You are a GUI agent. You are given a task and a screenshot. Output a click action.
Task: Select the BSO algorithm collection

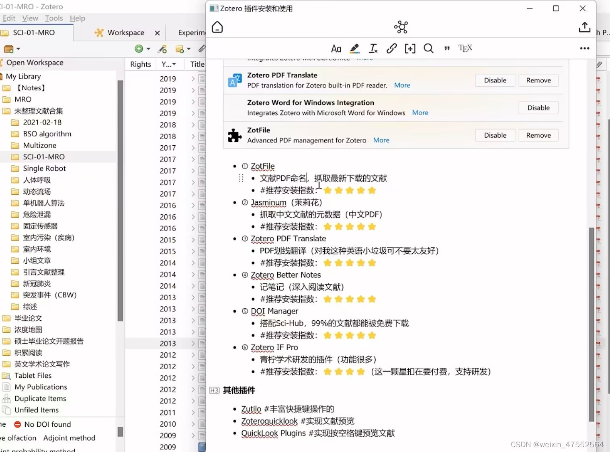point(47,134)
